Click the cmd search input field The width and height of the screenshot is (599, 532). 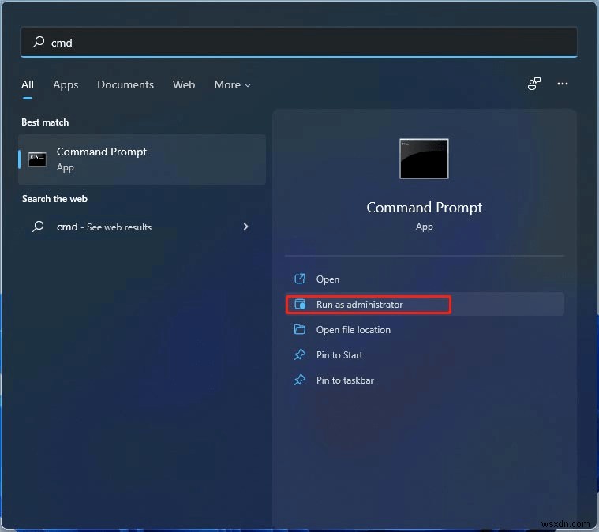(299, 42)
